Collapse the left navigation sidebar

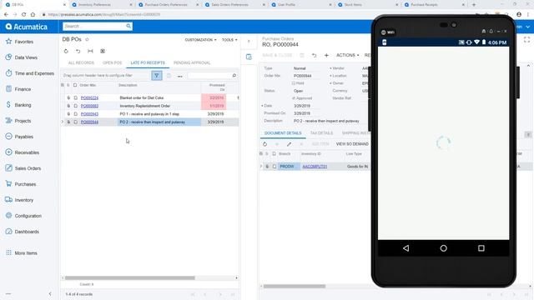tap(50, 294)
